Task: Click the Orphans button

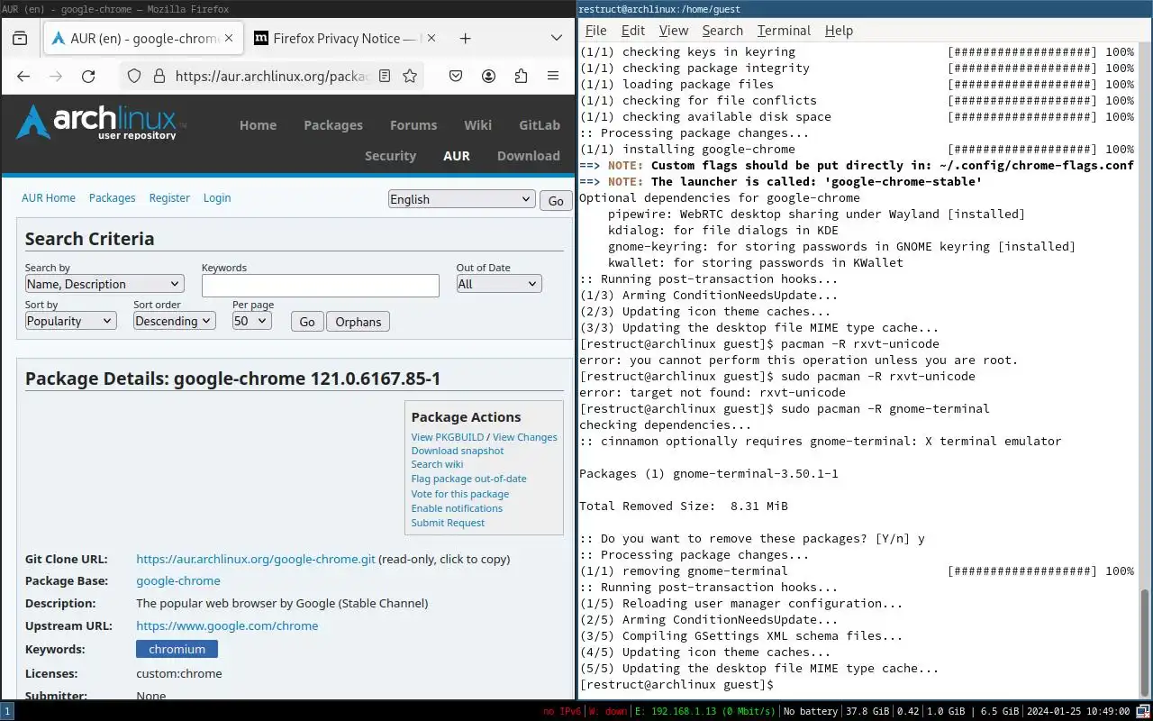Action: coord(359,322)
